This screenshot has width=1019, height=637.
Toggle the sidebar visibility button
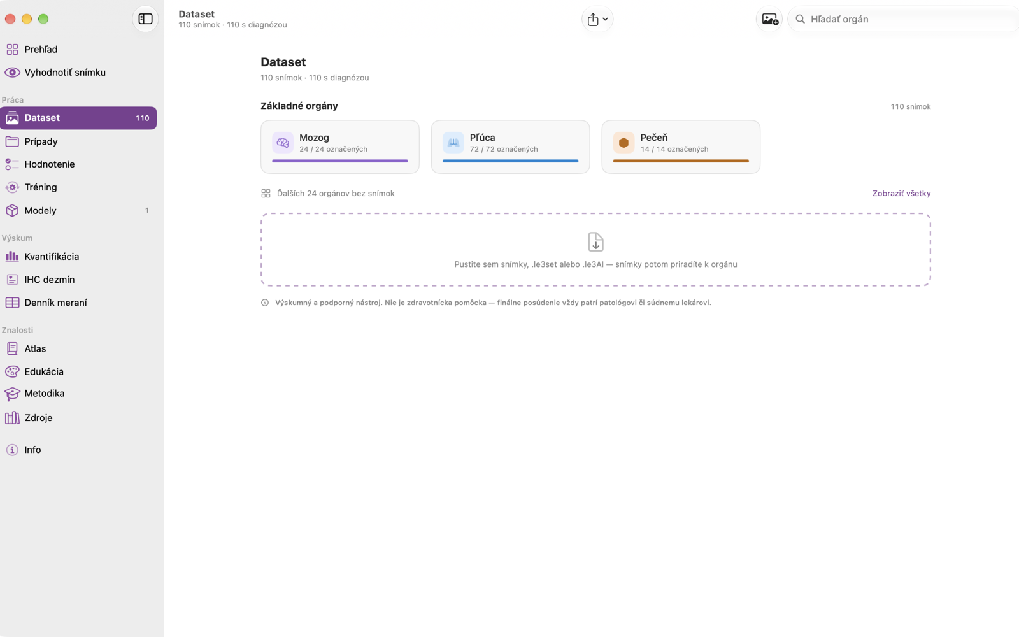[145, 19]
